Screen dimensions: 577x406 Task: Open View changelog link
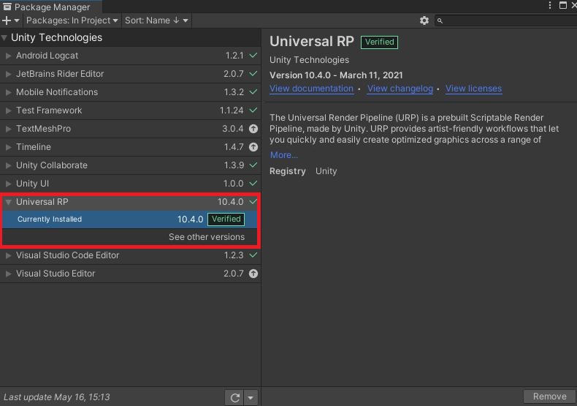point(400,89)
